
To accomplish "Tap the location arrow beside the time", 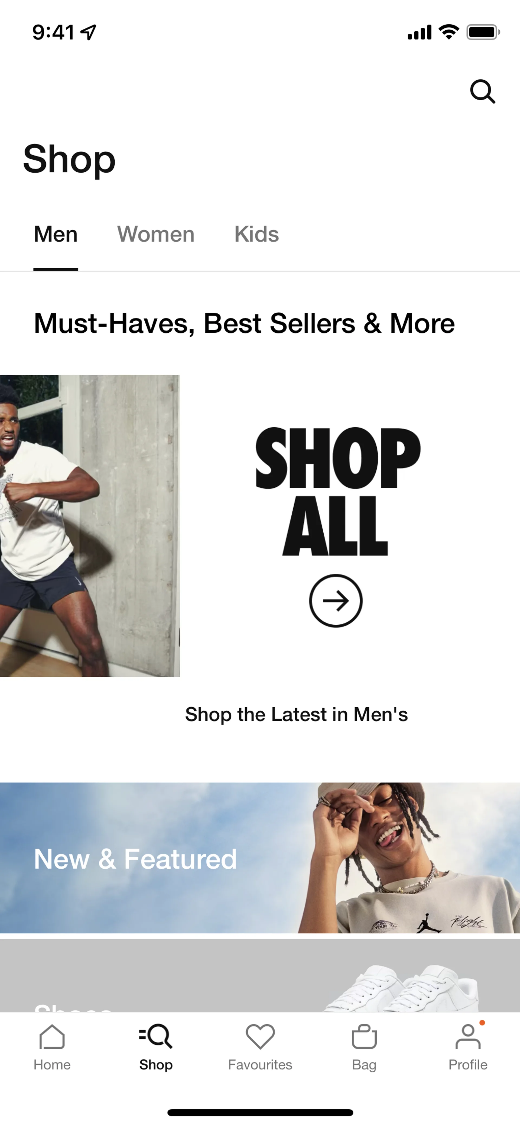I will tap(89, 32).
